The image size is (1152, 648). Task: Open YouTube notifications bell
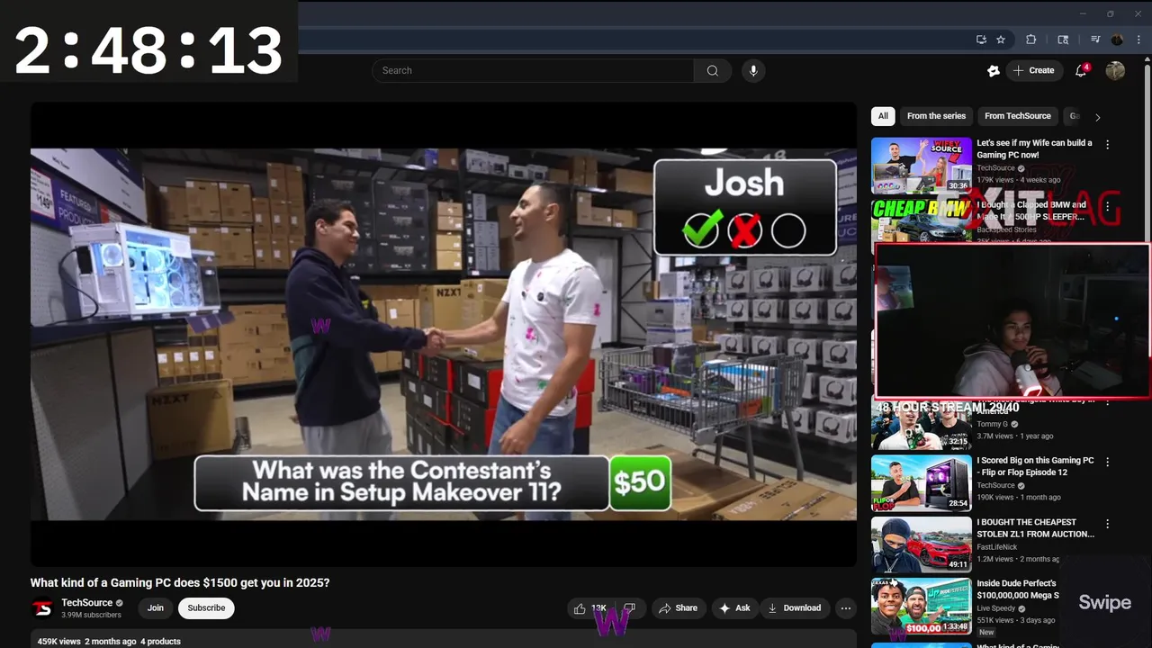click(x=1081, y=70)
